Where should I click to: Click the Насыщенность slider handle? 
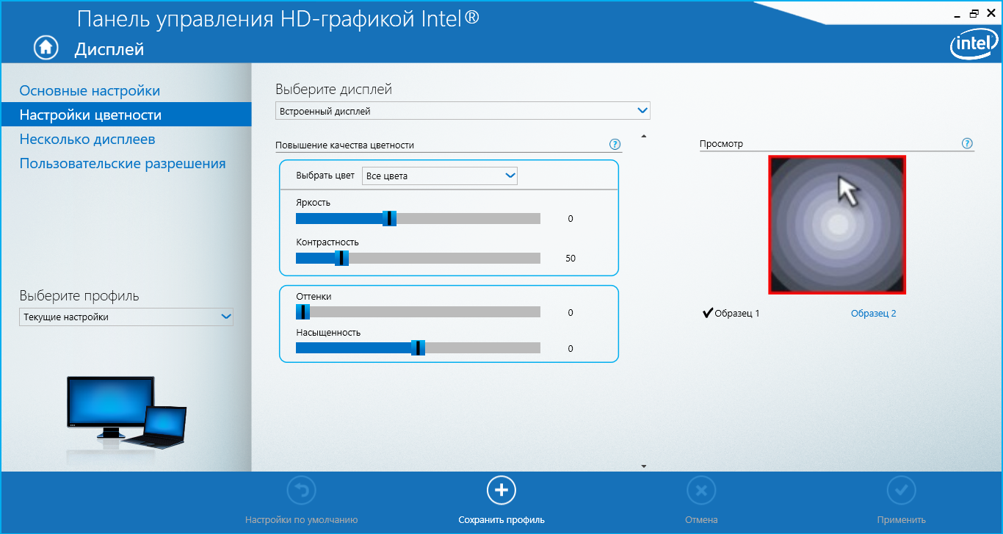tap(419, 348)
